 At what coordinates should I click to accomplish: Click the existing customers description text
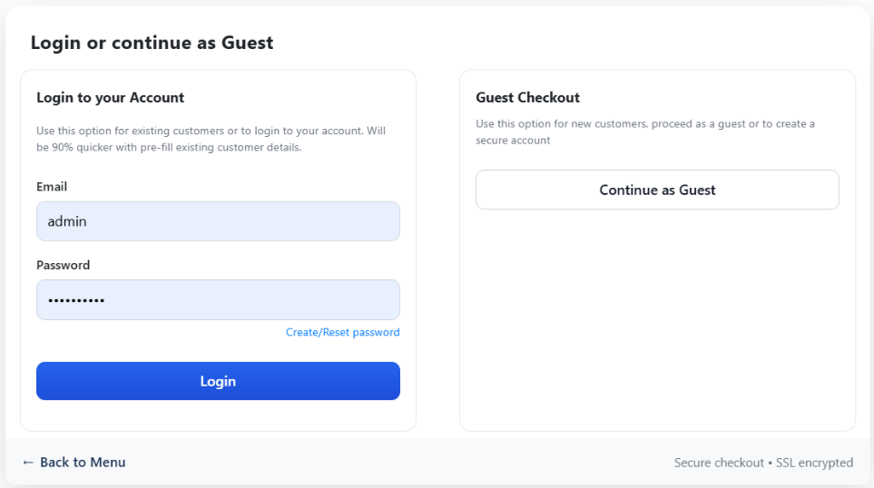pyautogui.click(x=211, y=139)
